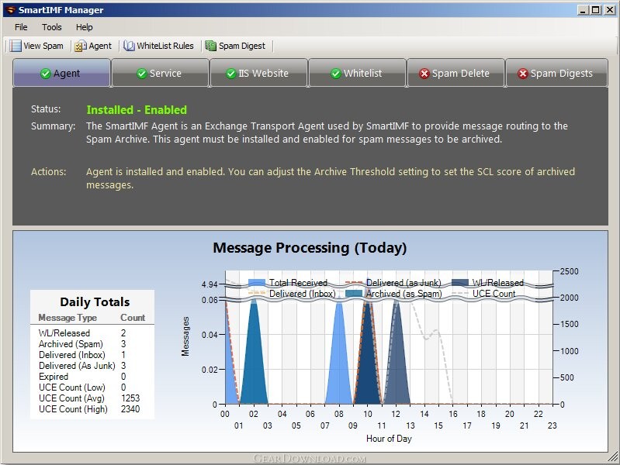Click the Hour of Day axis label
620x465 pixels.
pyautogui.click(x=389, y=439)
